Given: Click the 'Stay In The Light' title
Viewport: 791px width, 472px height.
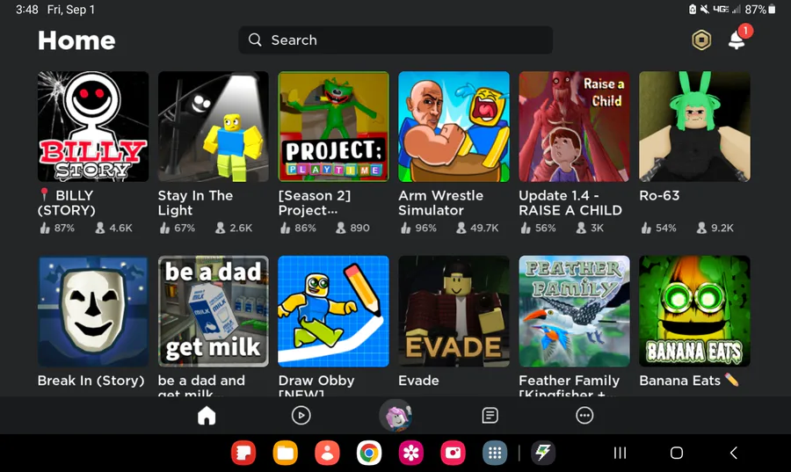Looking at the screenshot, I should click(x=195, y=203).
